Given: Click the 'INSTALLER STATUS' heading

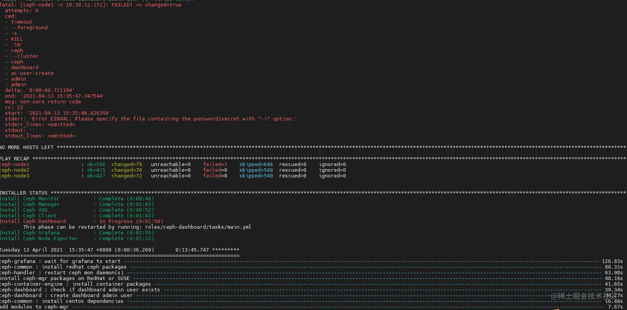Looking at the screenshot, I should click(x=24, y=193).
